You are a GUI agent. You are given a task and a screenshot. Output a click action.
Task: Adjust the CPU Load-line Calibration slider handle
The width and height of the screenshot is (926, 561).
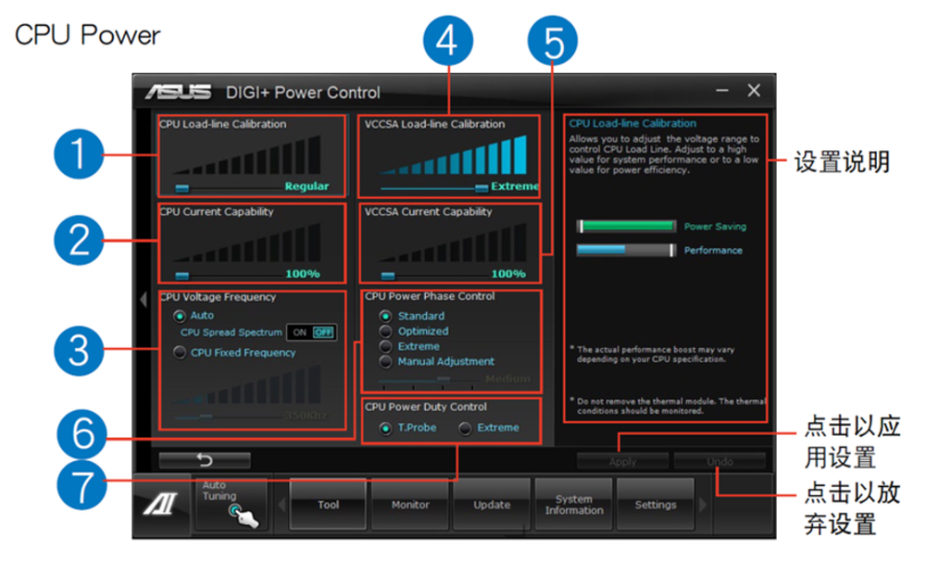click(181, 188)
